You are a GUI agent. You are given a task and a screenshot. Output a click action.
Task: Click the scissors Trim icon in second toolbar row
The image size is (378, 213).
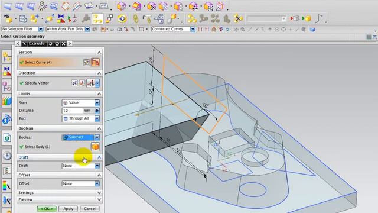tap(238, 18)
